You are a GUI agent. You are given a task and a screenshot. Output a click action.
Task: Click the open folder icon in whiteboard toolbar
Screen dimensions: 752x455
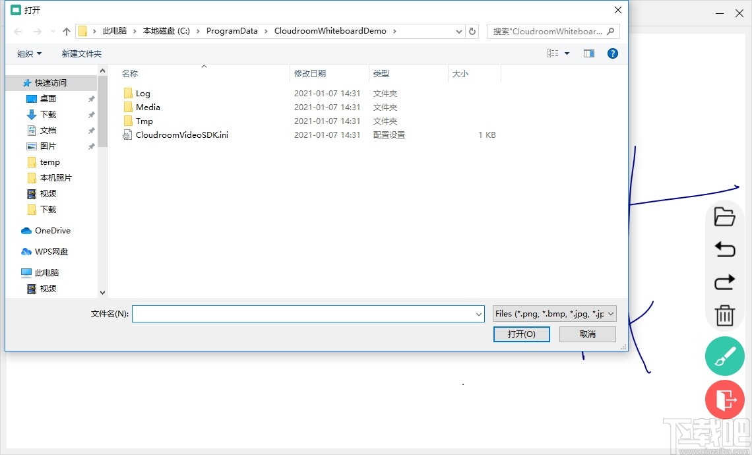tap(724, 217)
